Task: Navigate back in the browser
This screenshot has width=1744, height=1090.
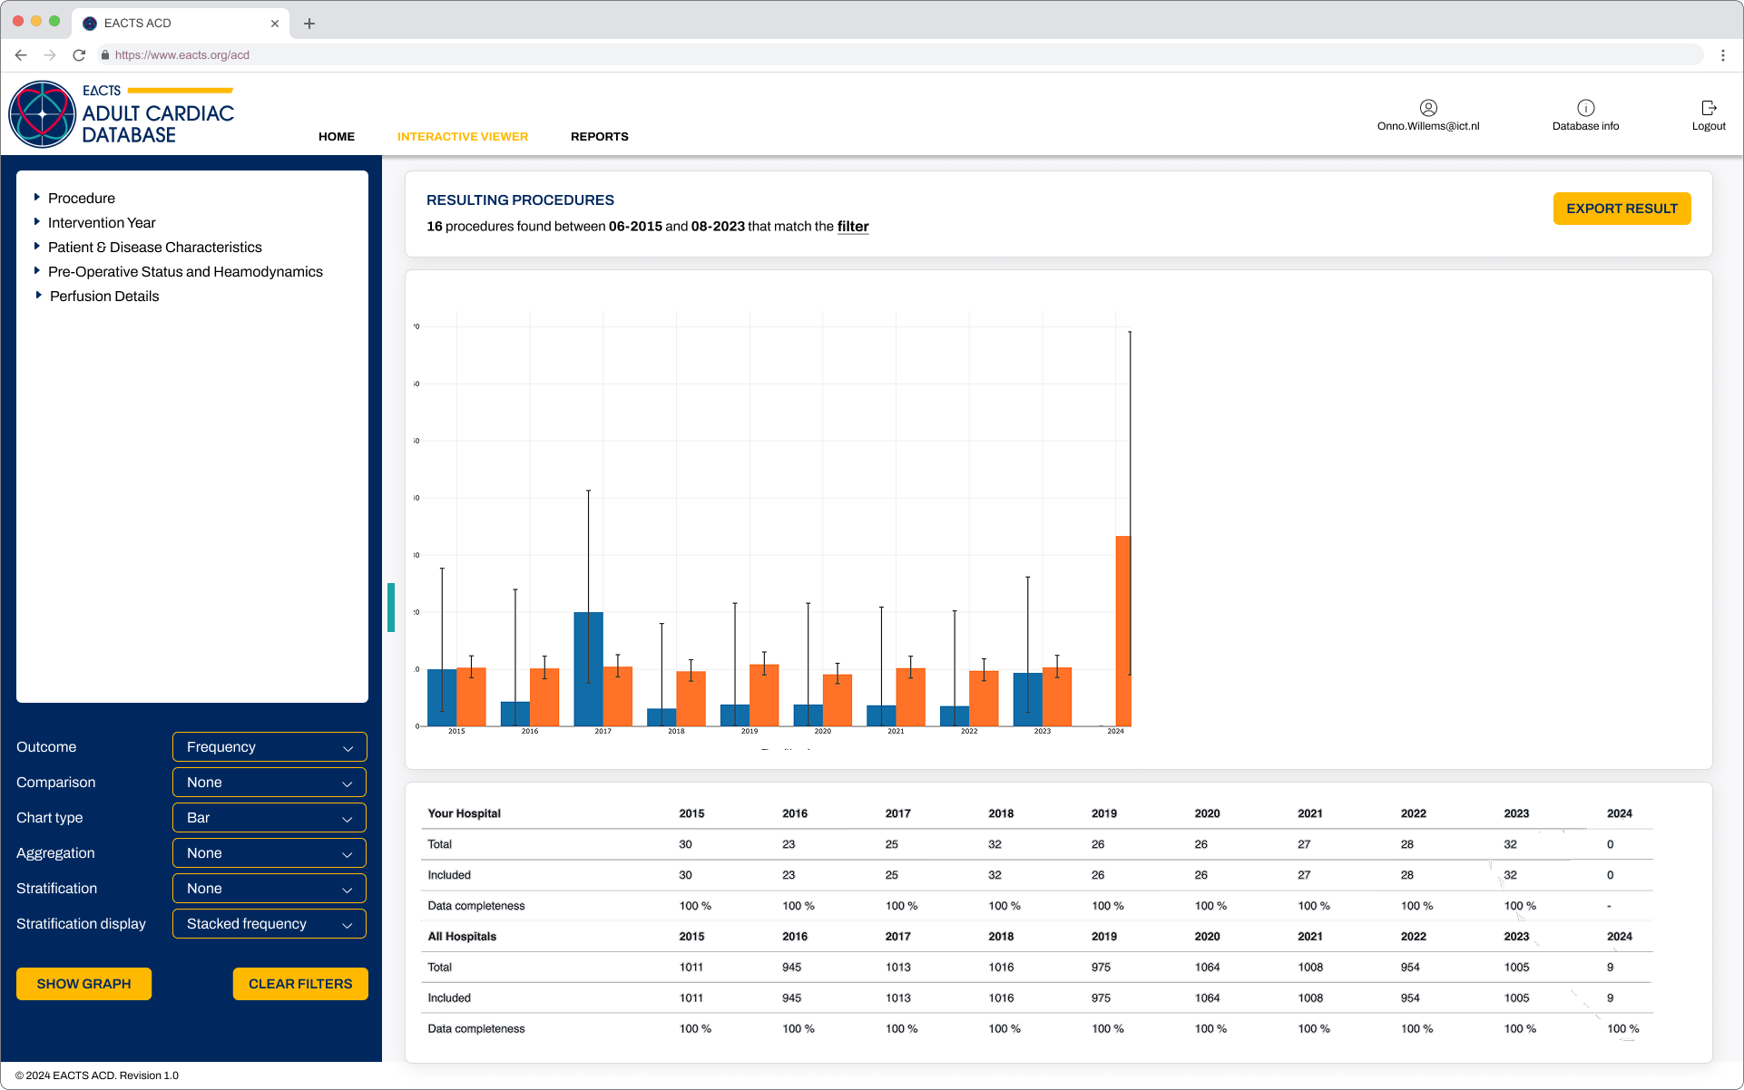Action: (20, 54)
